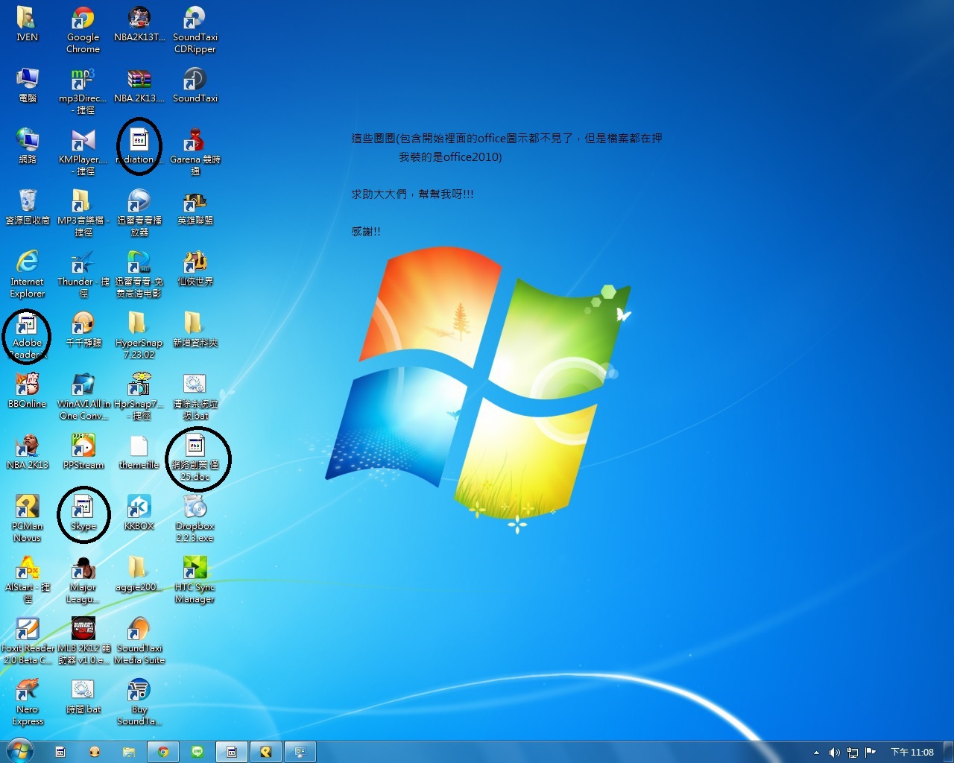Image resolution: width=954 pixels, height=763 pixels.
Task: Open the Windows Start menu orb
Action: [x=20, y=751]
